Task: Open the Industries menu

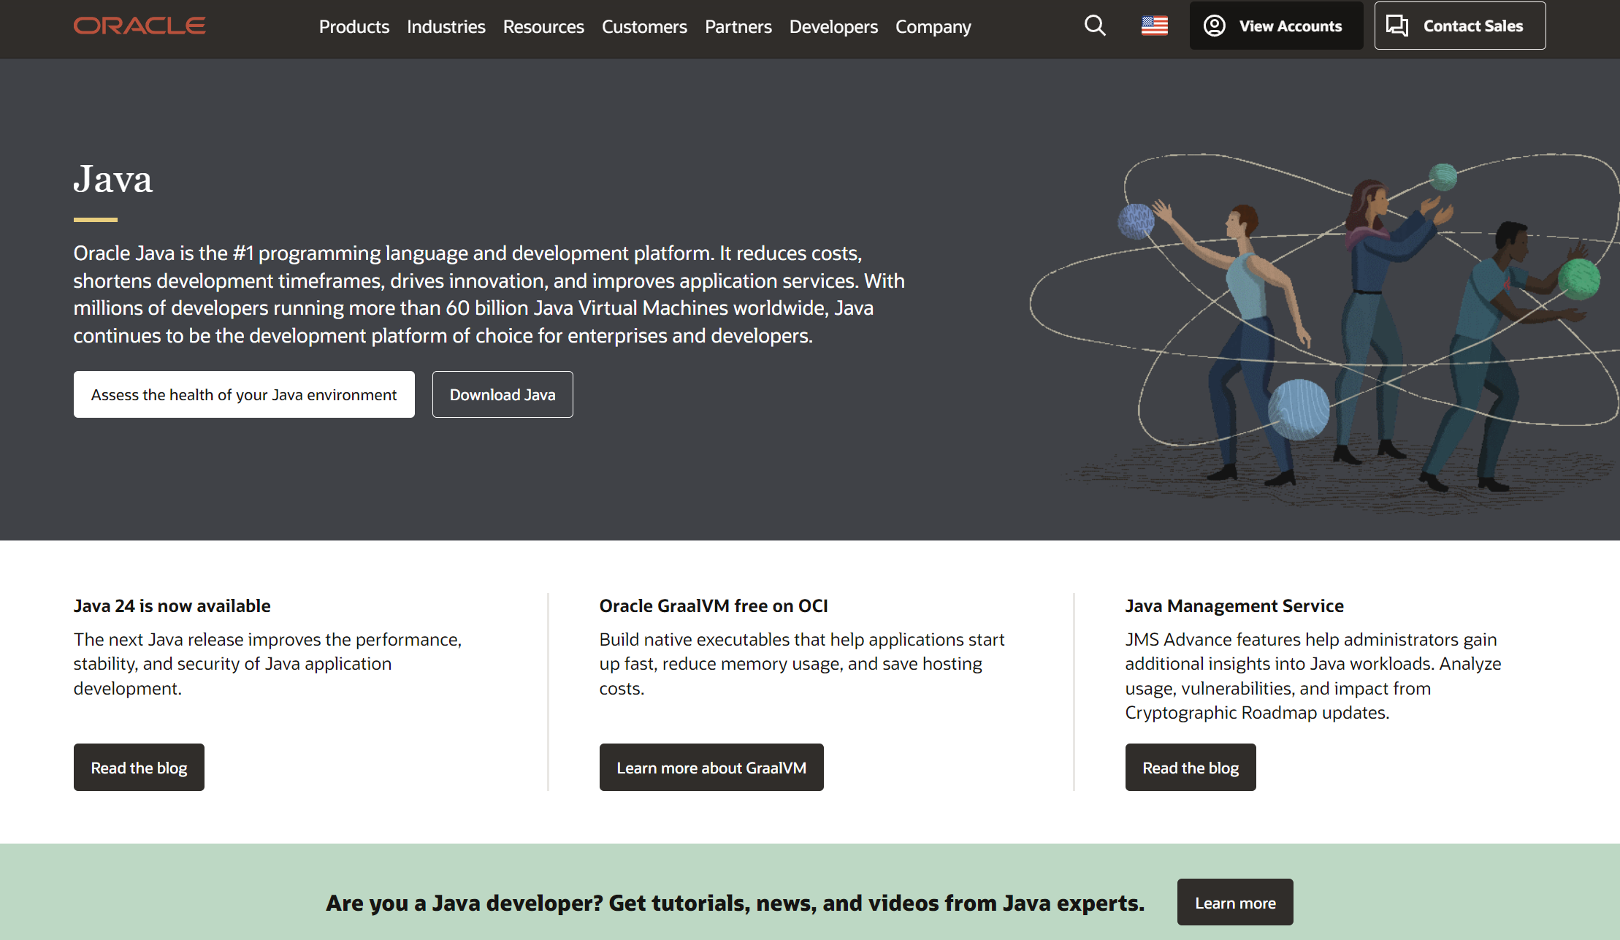Action: tap(446, 27)
